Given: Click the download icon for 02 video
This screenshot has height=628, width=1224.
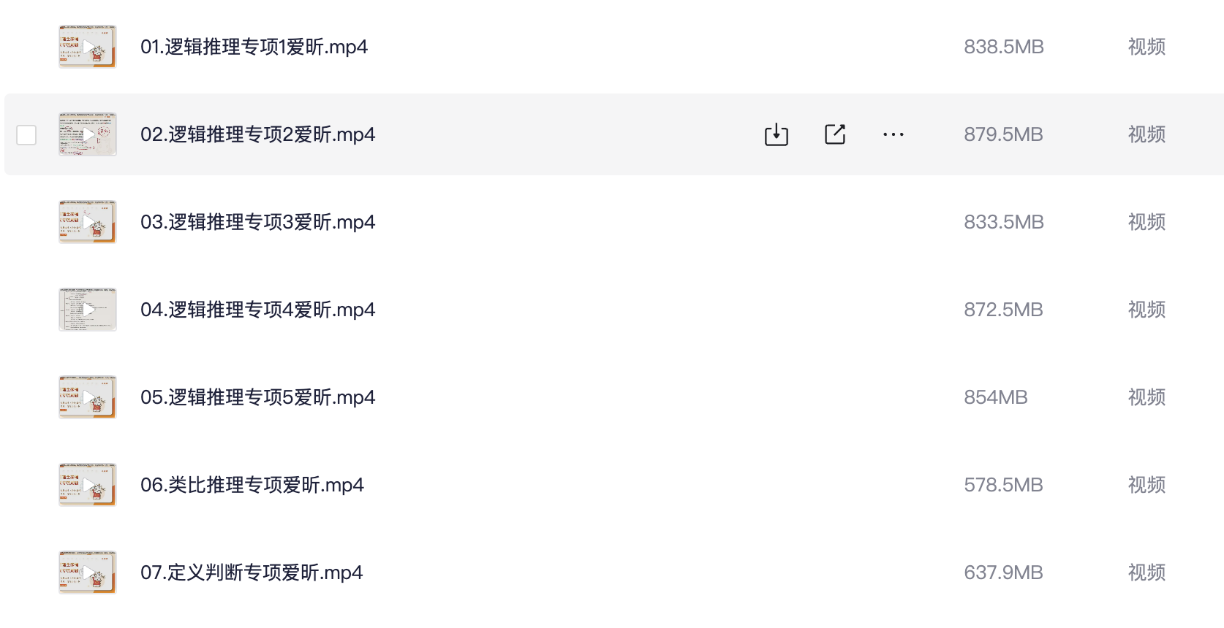Looking at the screenshot, I should tap(776, 134).
